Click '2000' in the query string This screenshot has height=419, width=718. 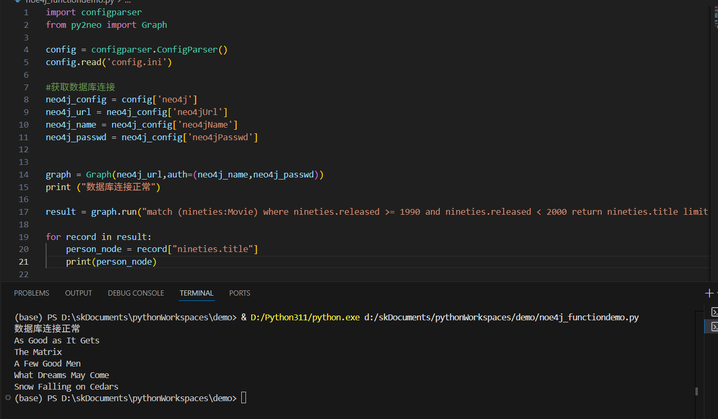557,212
